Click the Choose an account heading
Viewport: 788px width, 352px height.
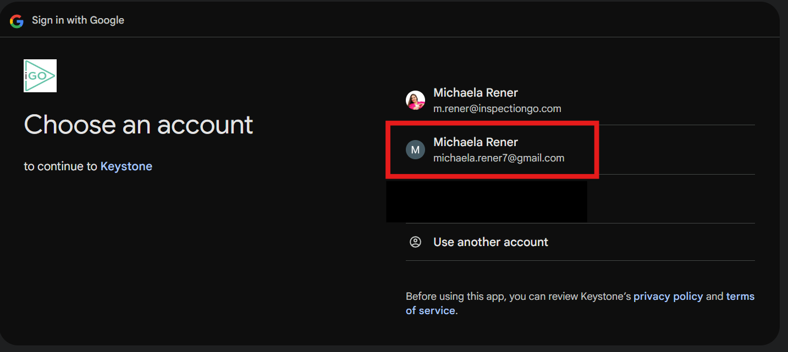[x=139, y=125]
